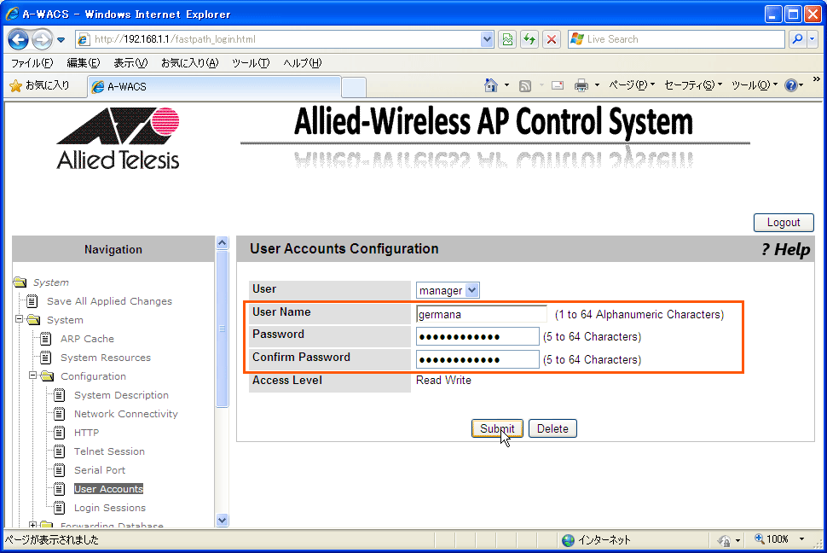Open the ツール(O) command menu
The height and width of the screenshot is (553, 827).
(755, 85)
